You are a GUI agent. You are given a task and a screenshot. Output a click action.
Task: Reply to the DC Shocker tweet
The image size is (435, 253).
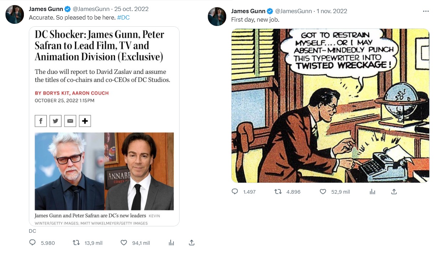point(32,243)
